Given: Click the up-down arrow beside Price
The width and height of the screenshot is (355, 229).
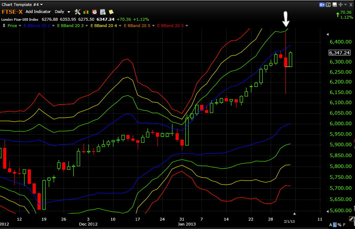Looking at the screenshot, I should pos(4,26).
